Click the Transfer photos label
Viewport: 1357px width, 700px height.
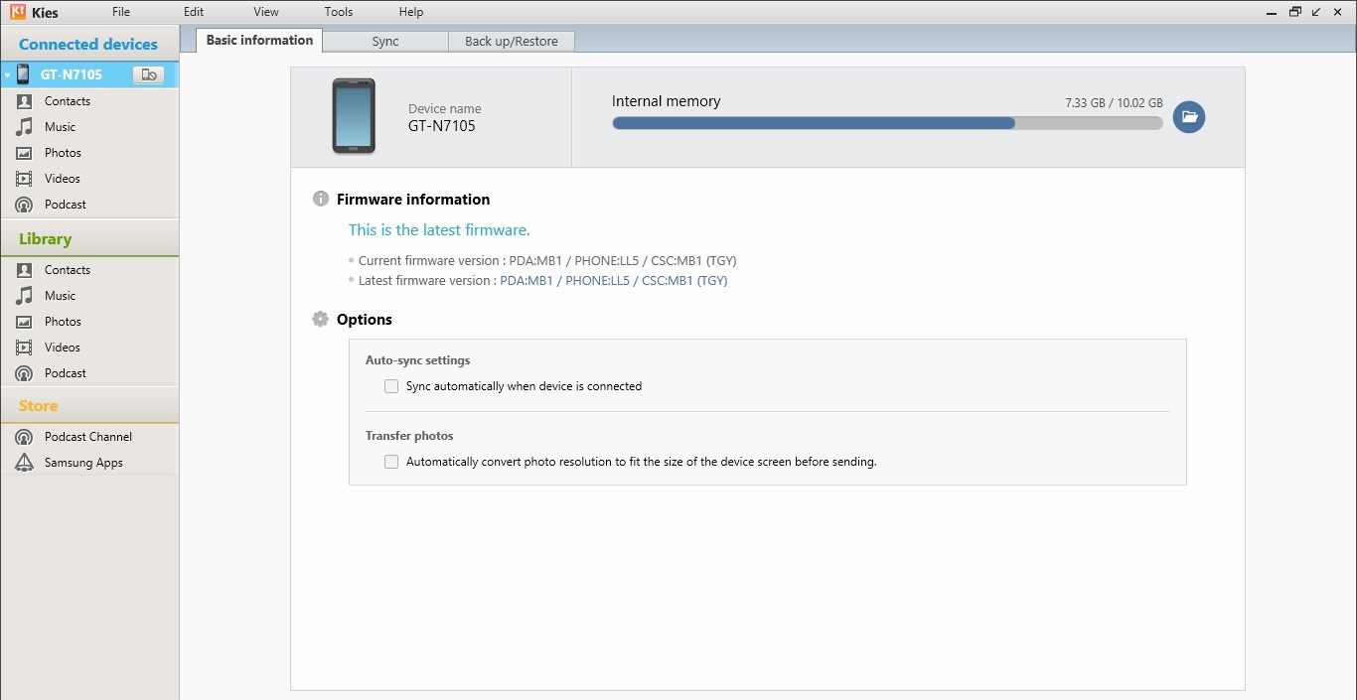(x=409, y=436)
